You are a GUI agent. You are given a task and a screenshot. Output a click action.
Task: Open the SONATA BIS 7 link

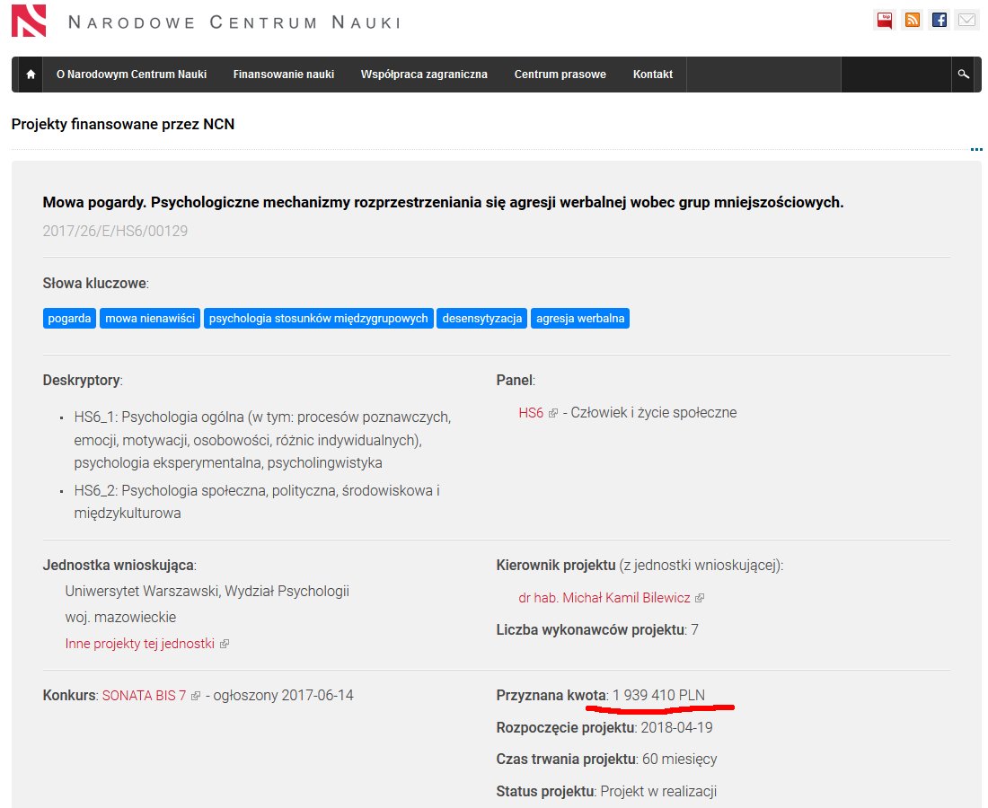tap(144, 695)
